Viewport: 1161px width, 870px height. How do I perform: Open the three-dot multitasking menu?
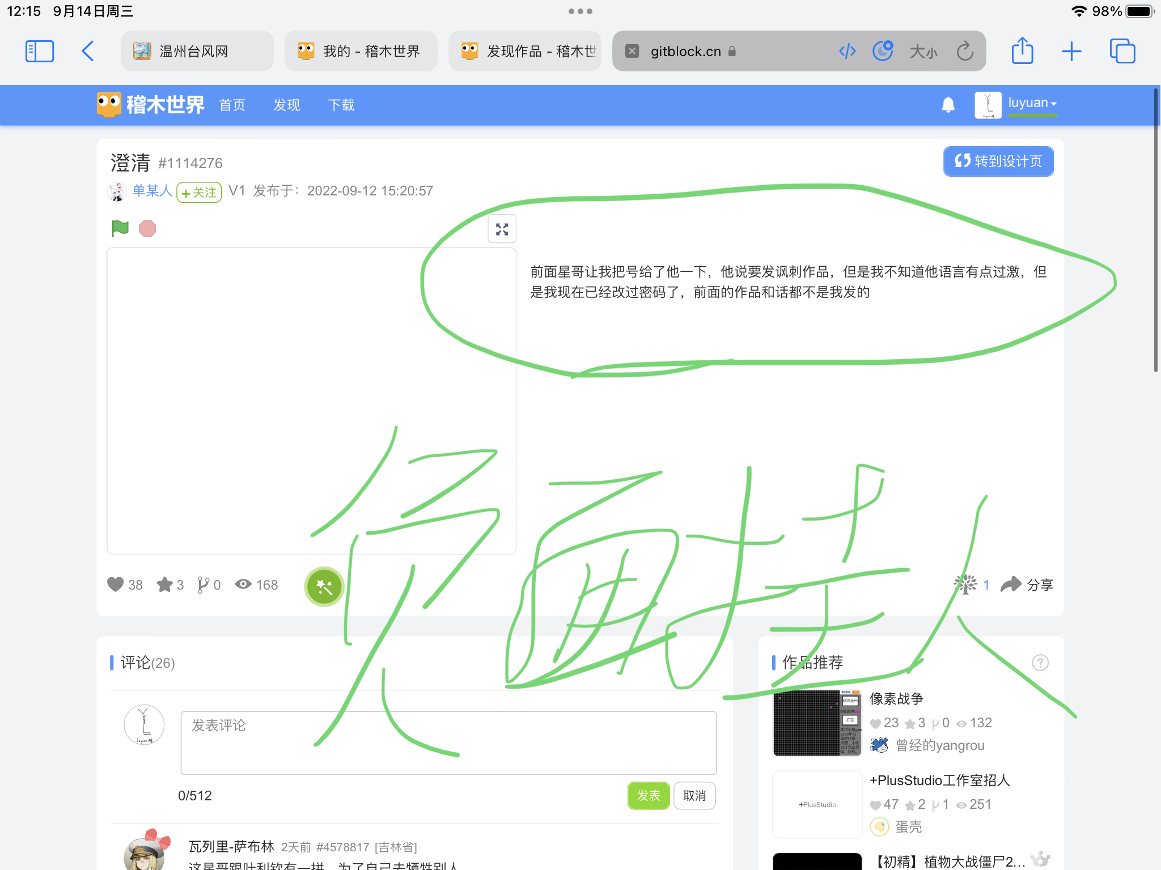[580, 11]
